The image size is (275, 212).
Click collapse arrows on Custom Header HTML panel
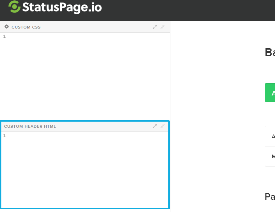tap(163, 126)
